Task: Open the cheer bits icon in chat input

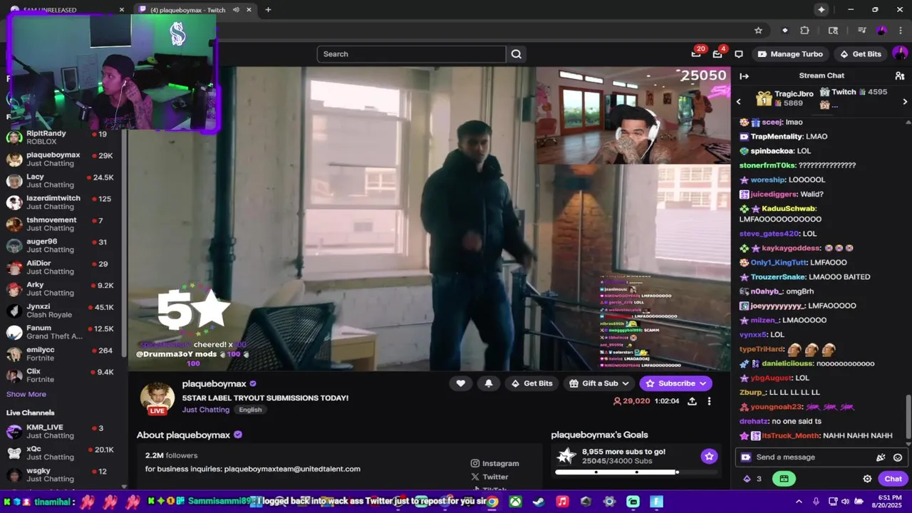Action: point(881,457)
